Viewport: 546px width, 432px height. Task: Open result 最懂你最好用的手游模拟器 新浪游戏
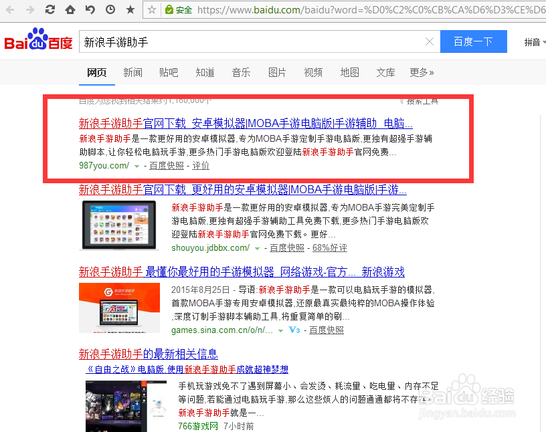pos(242,272)
